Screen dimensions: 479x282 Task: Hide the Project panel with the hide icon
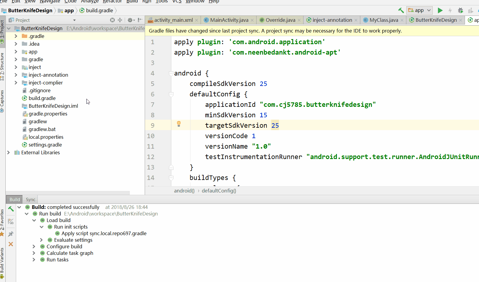click(x=140, y=20)
